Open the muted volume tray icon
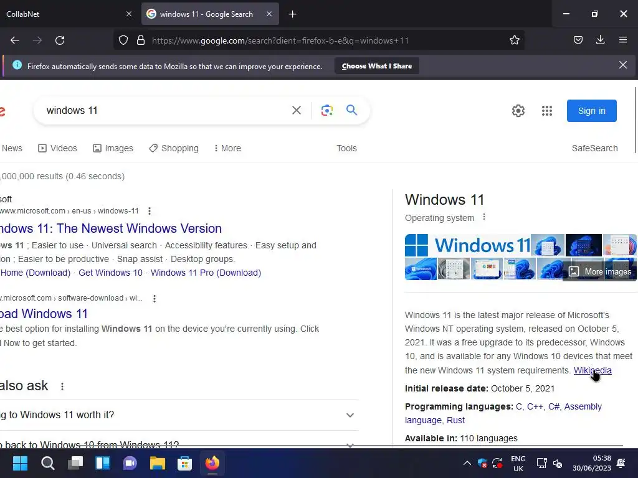 click(x=558, y=463)
